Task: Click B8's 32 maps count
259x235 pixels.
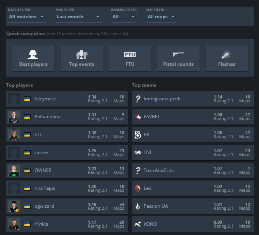Action: point(247,133)
